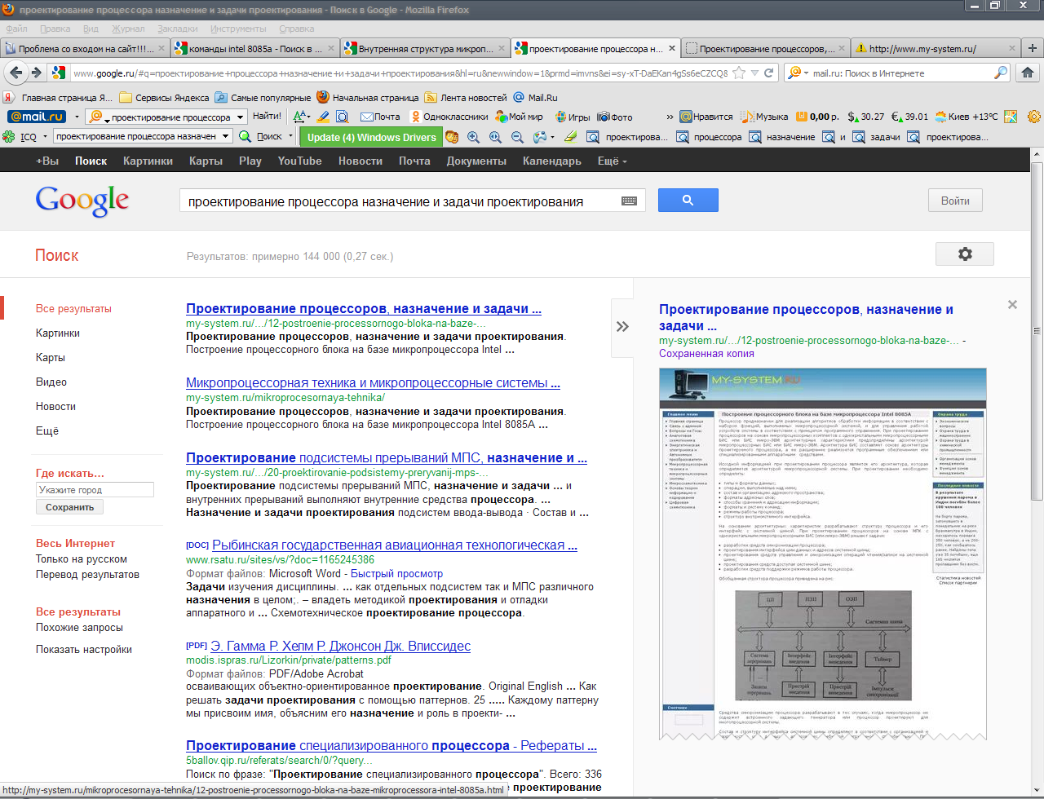Reload page using the address bar refresh icon

768,73
